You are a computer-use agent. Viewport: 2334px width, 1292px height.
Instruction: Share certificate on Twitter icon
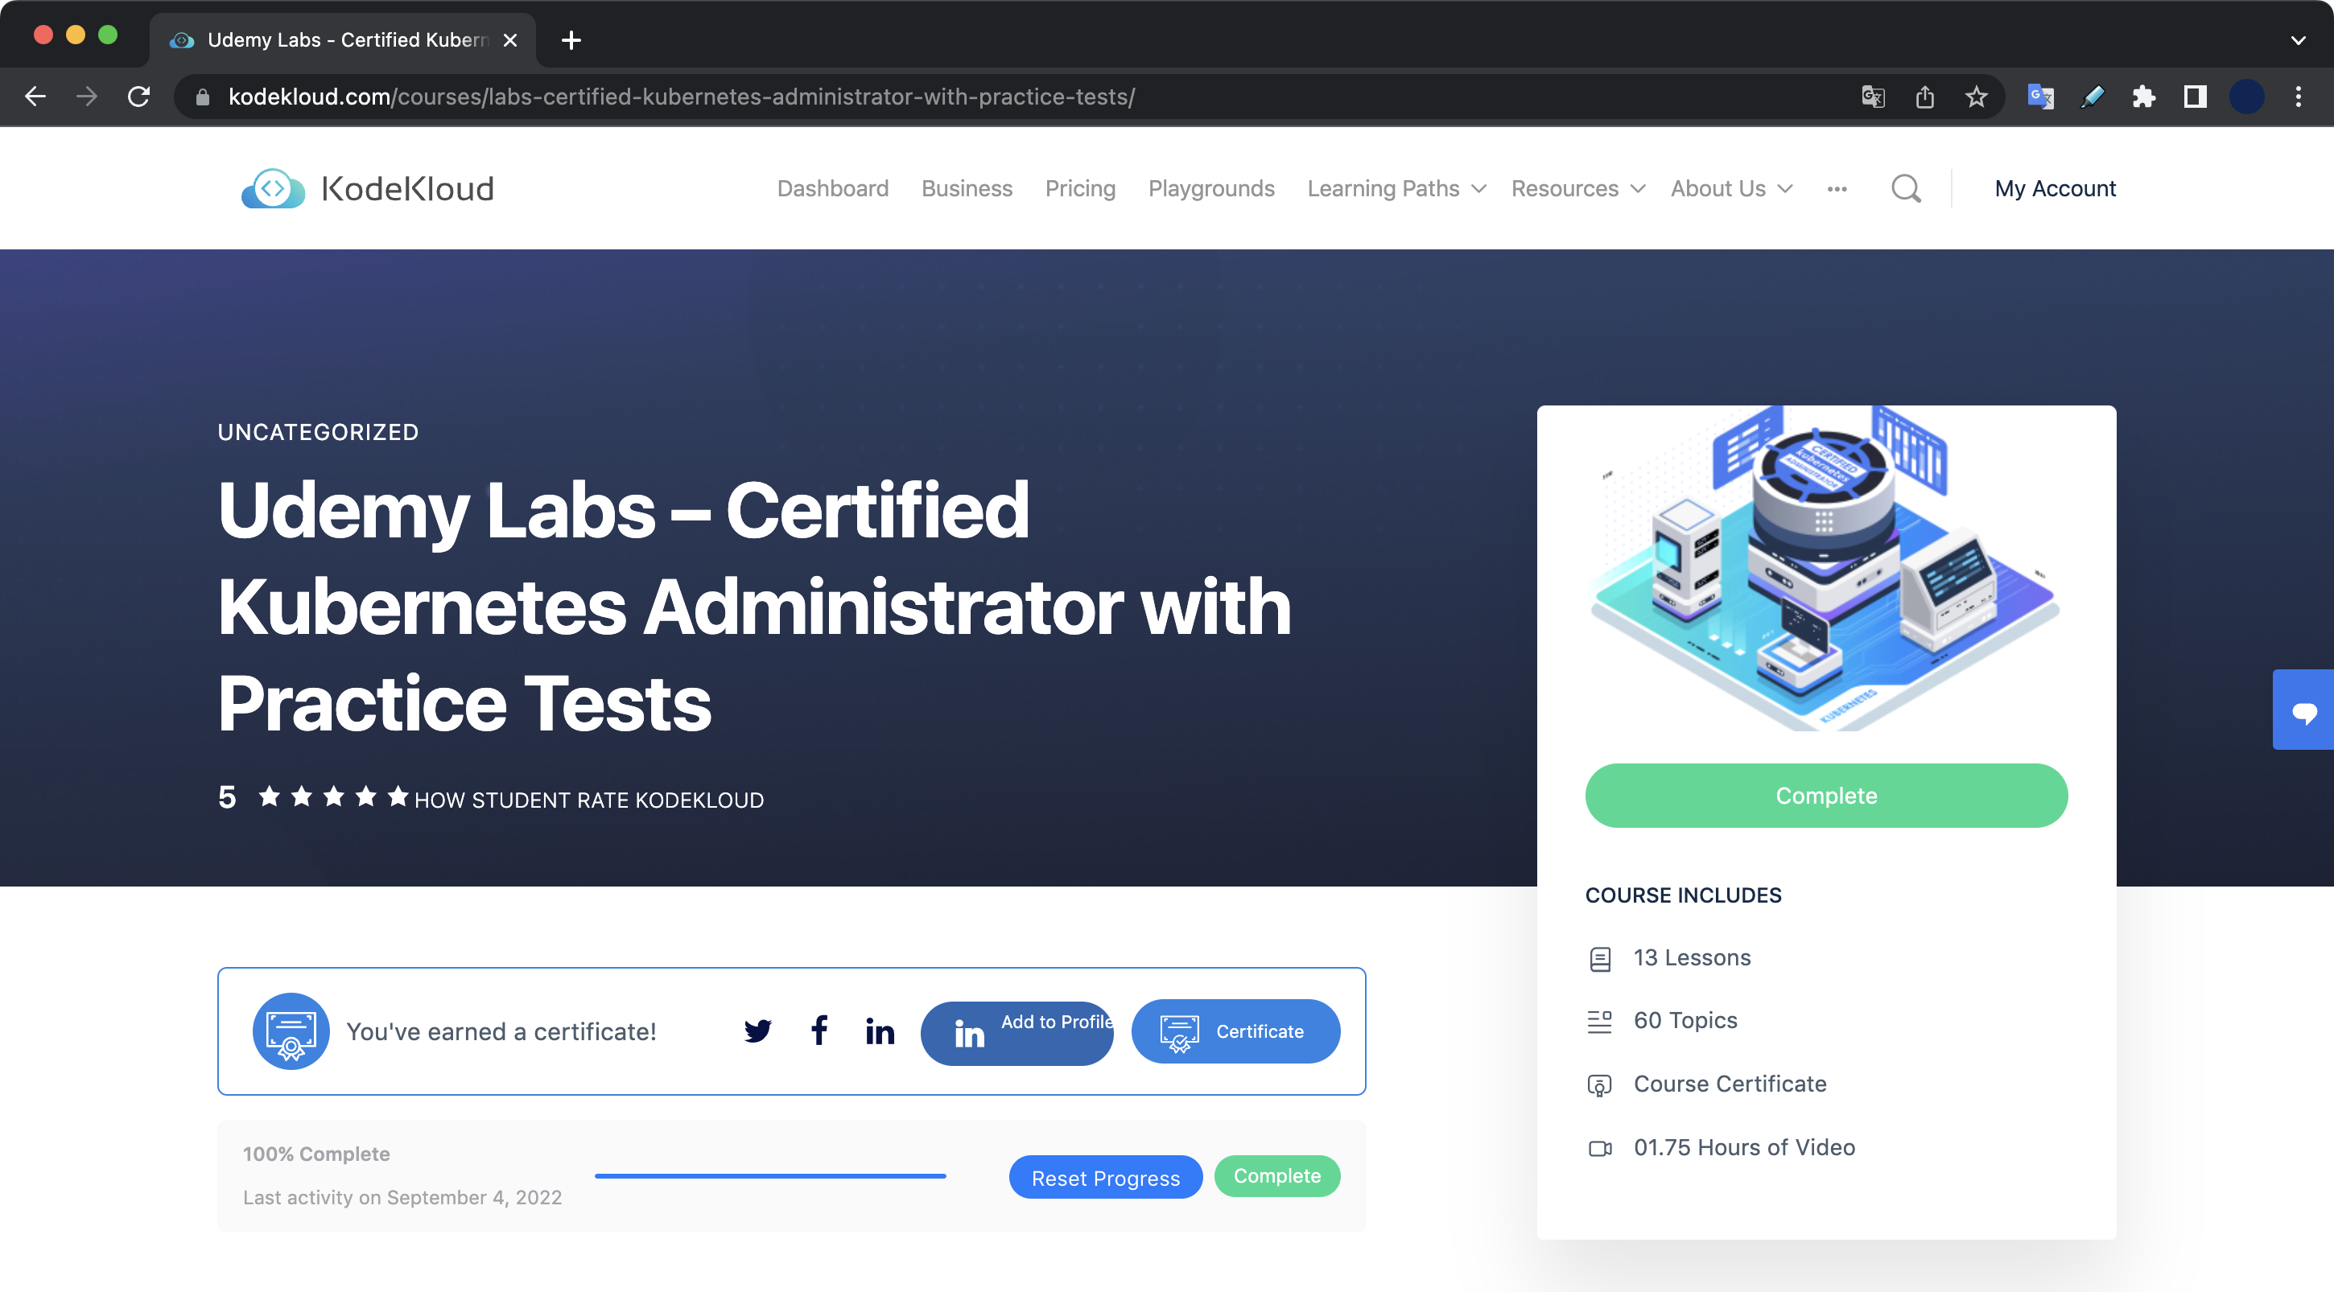(x=757, y=1031)
